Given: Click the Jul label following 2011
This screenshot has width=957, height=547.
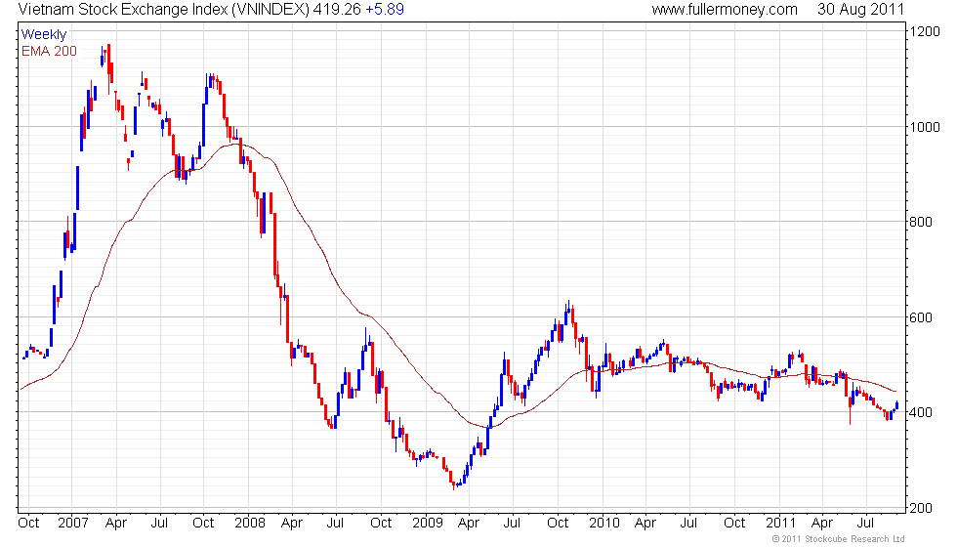Looking at the screenshot, I should point(865,524).
